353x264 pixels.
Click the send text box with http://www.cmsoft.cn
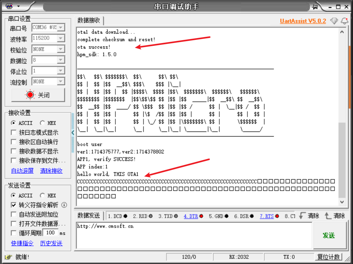(194, 235)
